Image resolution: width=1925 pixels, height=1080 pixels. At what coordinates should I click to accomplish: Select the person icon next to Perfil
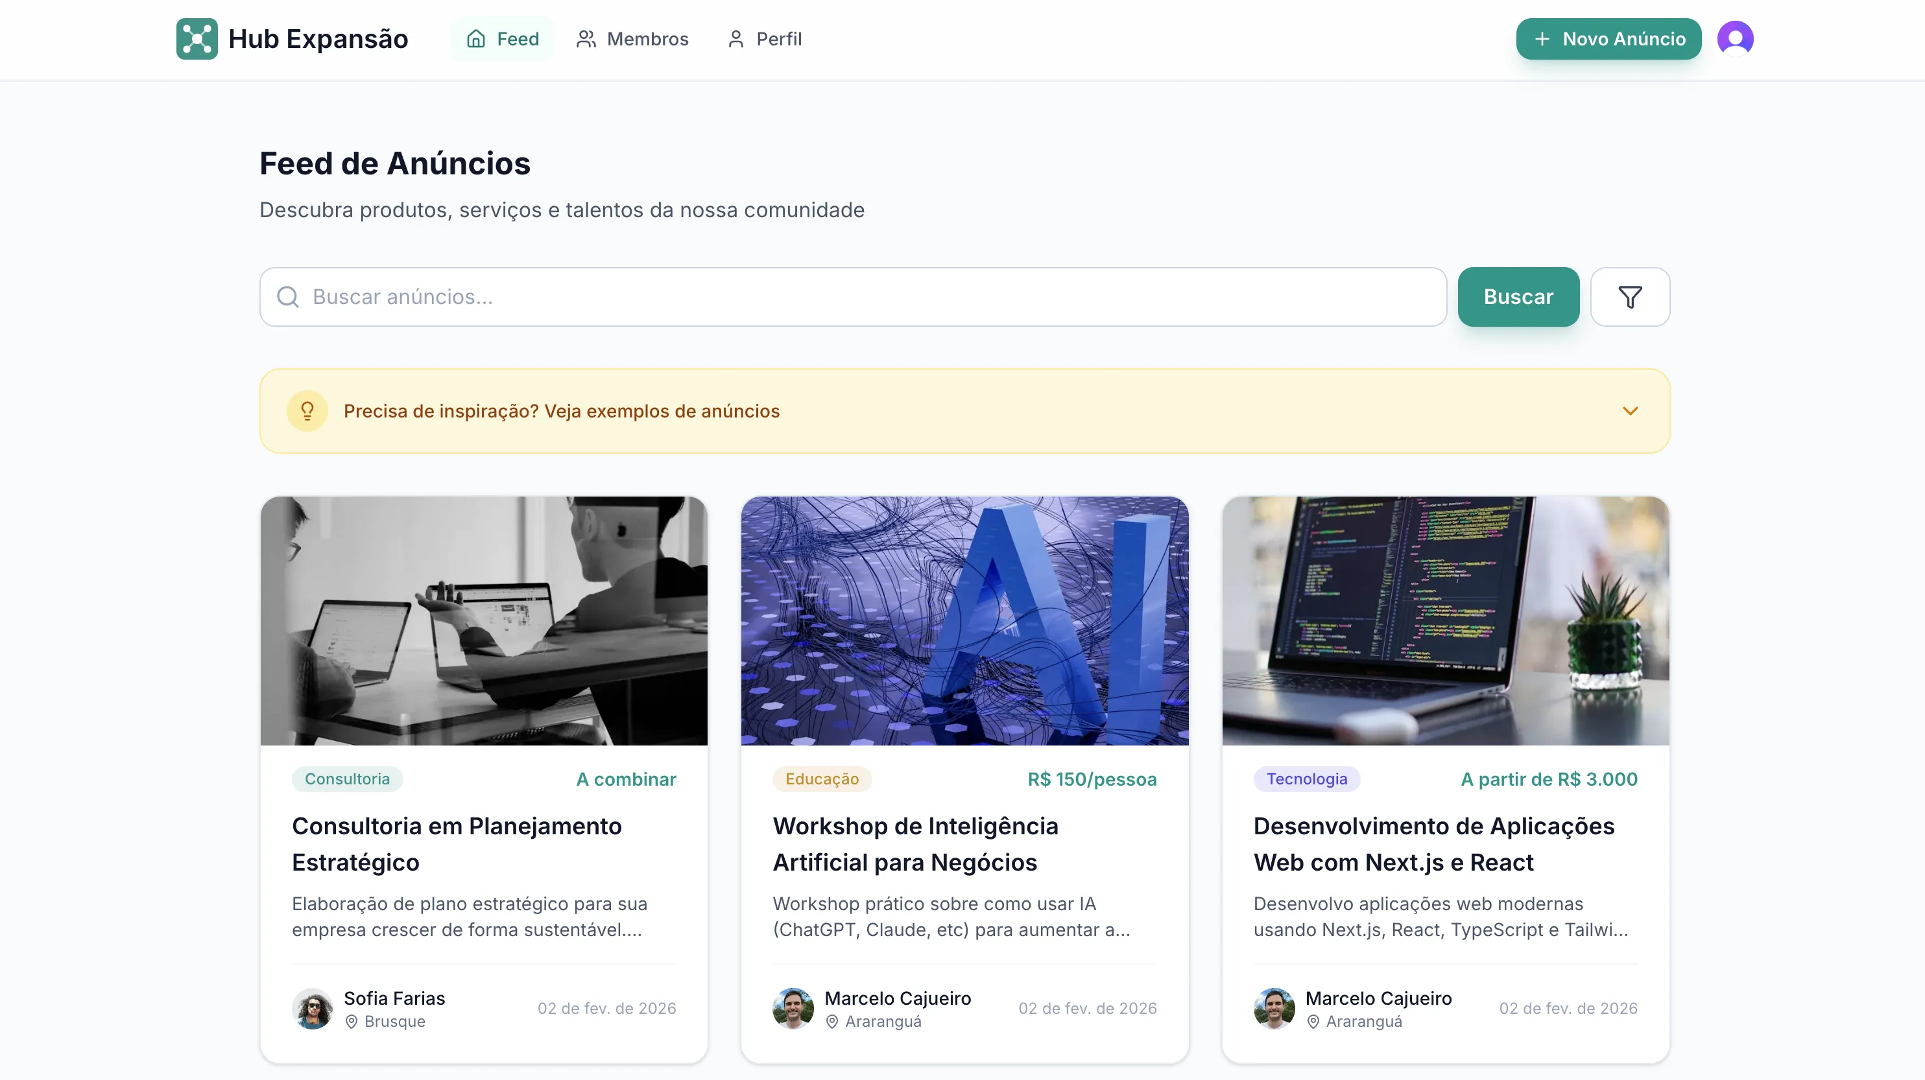(x=736, y=38)
